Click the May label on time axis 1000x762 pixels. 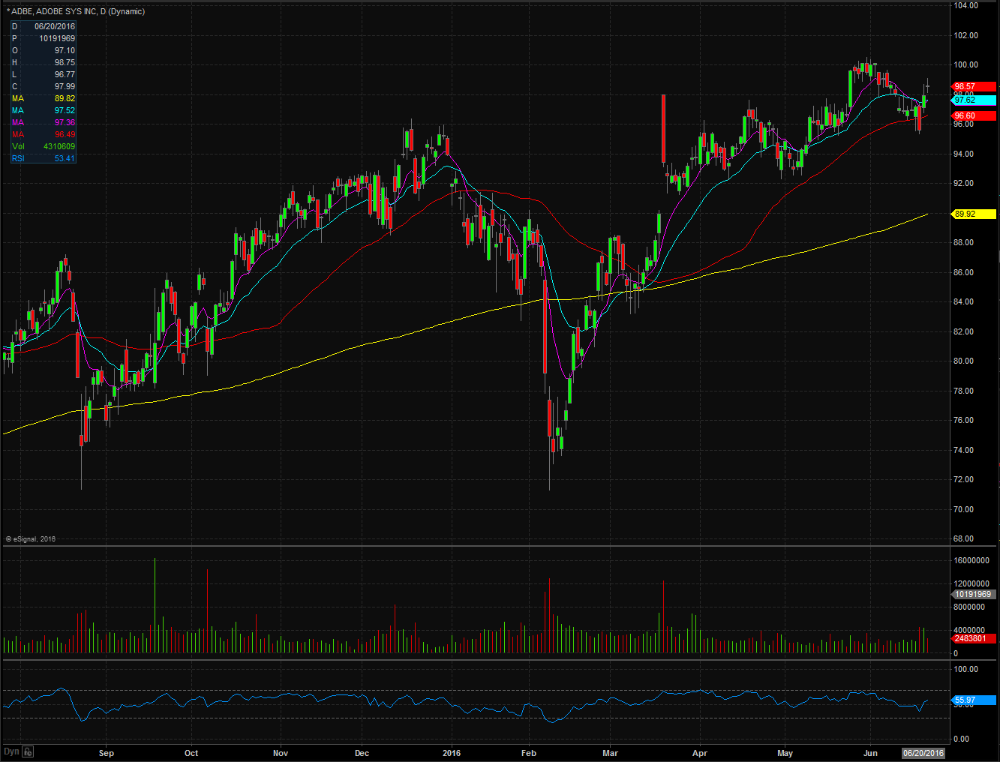pos(785,753)
